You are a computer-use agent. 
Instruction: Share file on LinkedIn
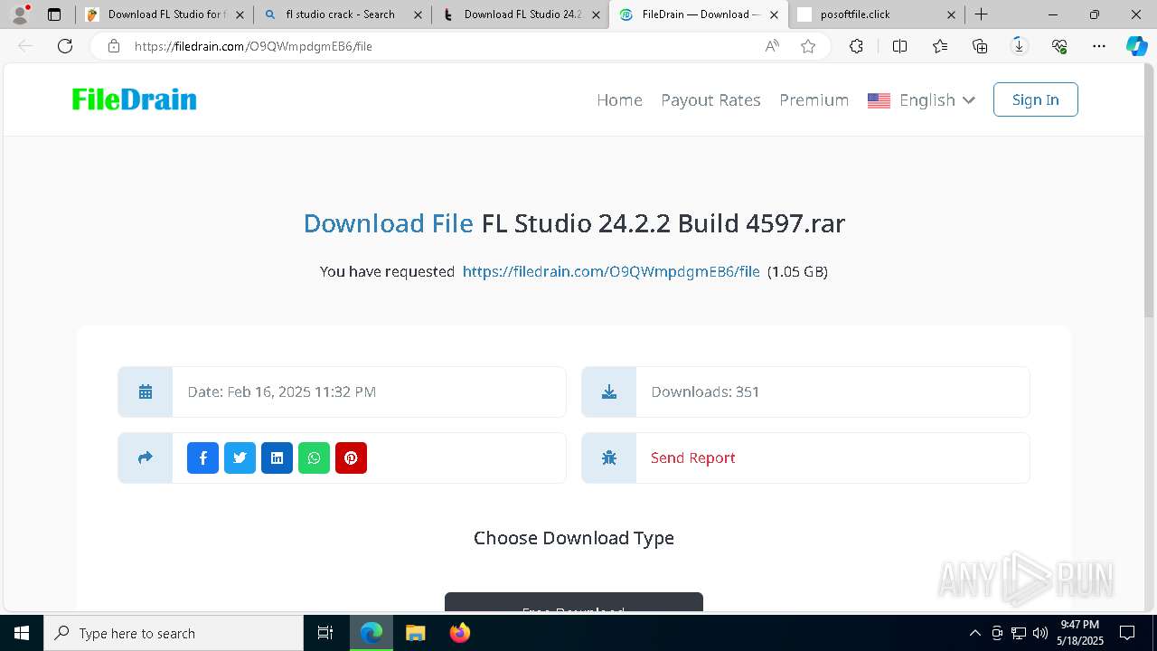click(x=277, y=458)
